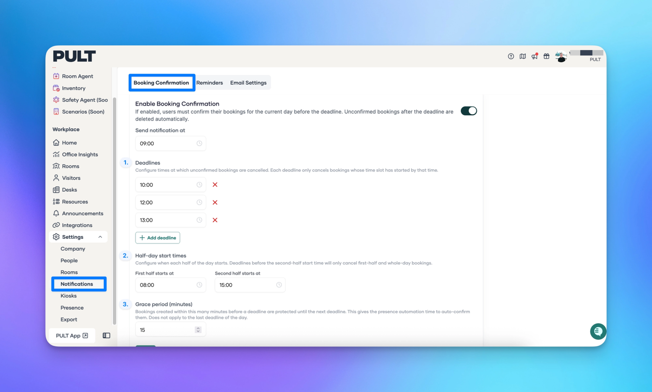Toggle sidebar collapse icon

click(x=107, y=336)
